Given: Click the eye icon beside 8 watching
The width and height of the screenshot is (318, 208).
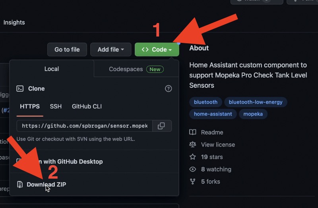Looking at the screenshot, I should coord(193,169).
